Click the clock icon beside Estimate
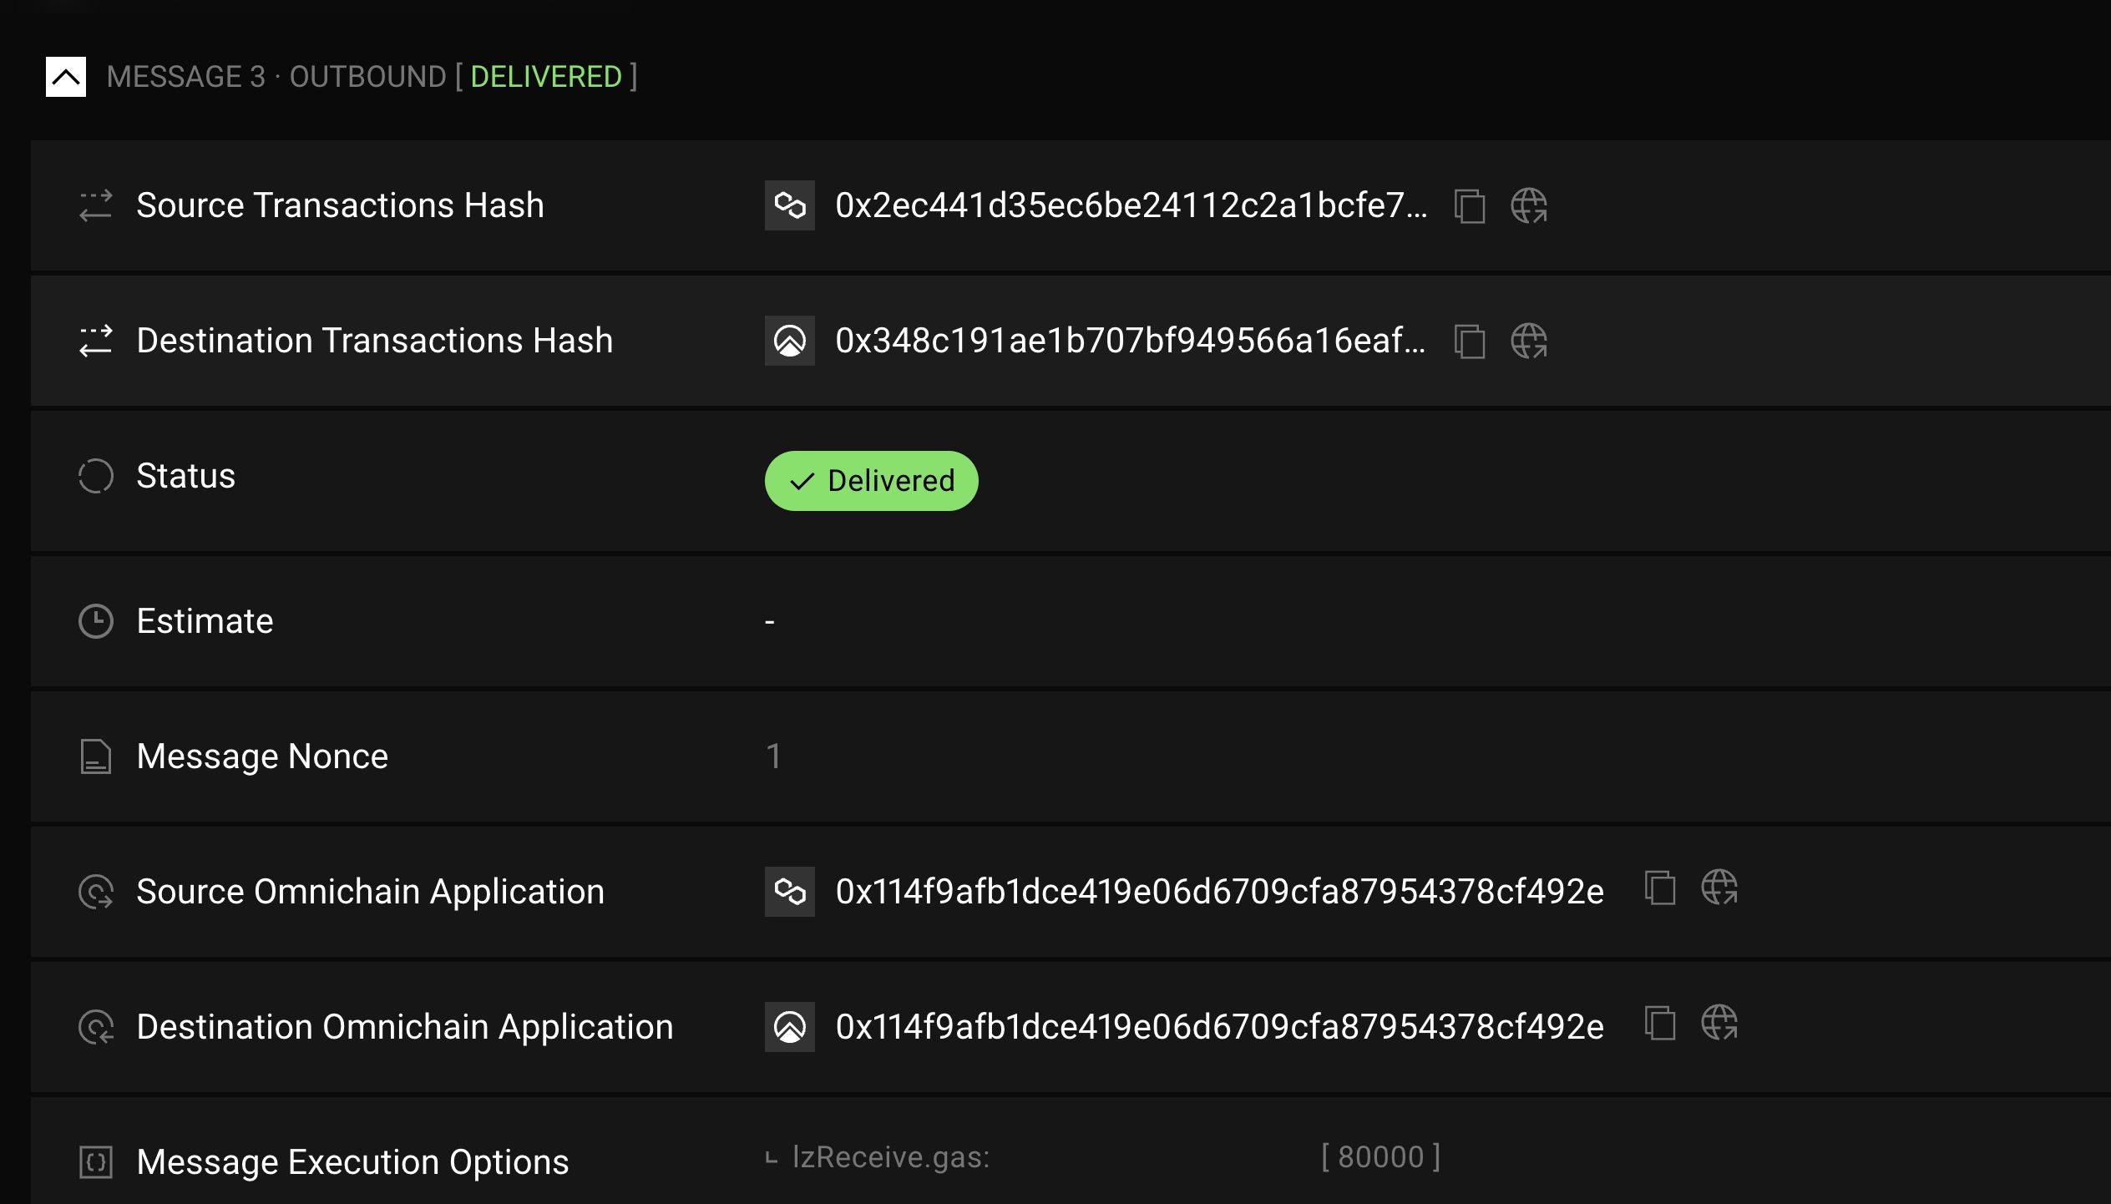Image resolution: width=2111 pixels, height=1204 pixels. click(96, 621)
